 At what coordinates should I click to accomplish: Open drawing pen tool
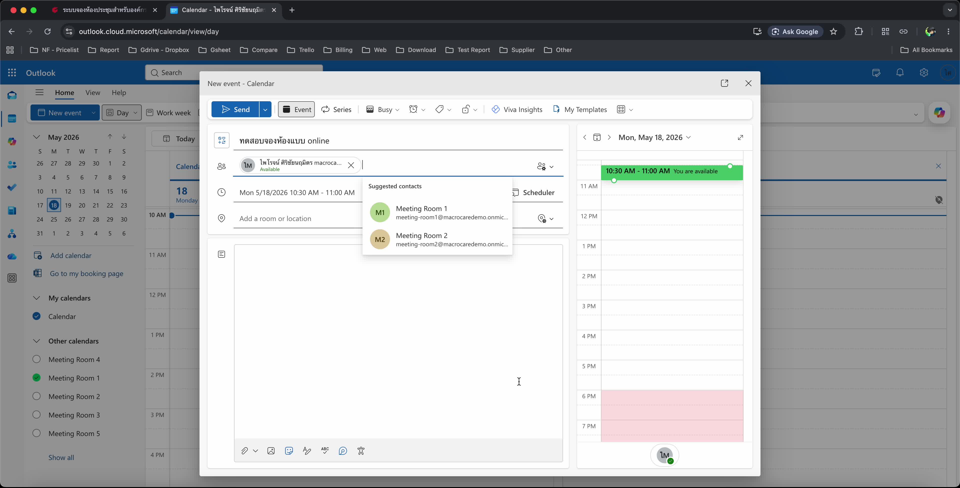click(x=307, y=451)
